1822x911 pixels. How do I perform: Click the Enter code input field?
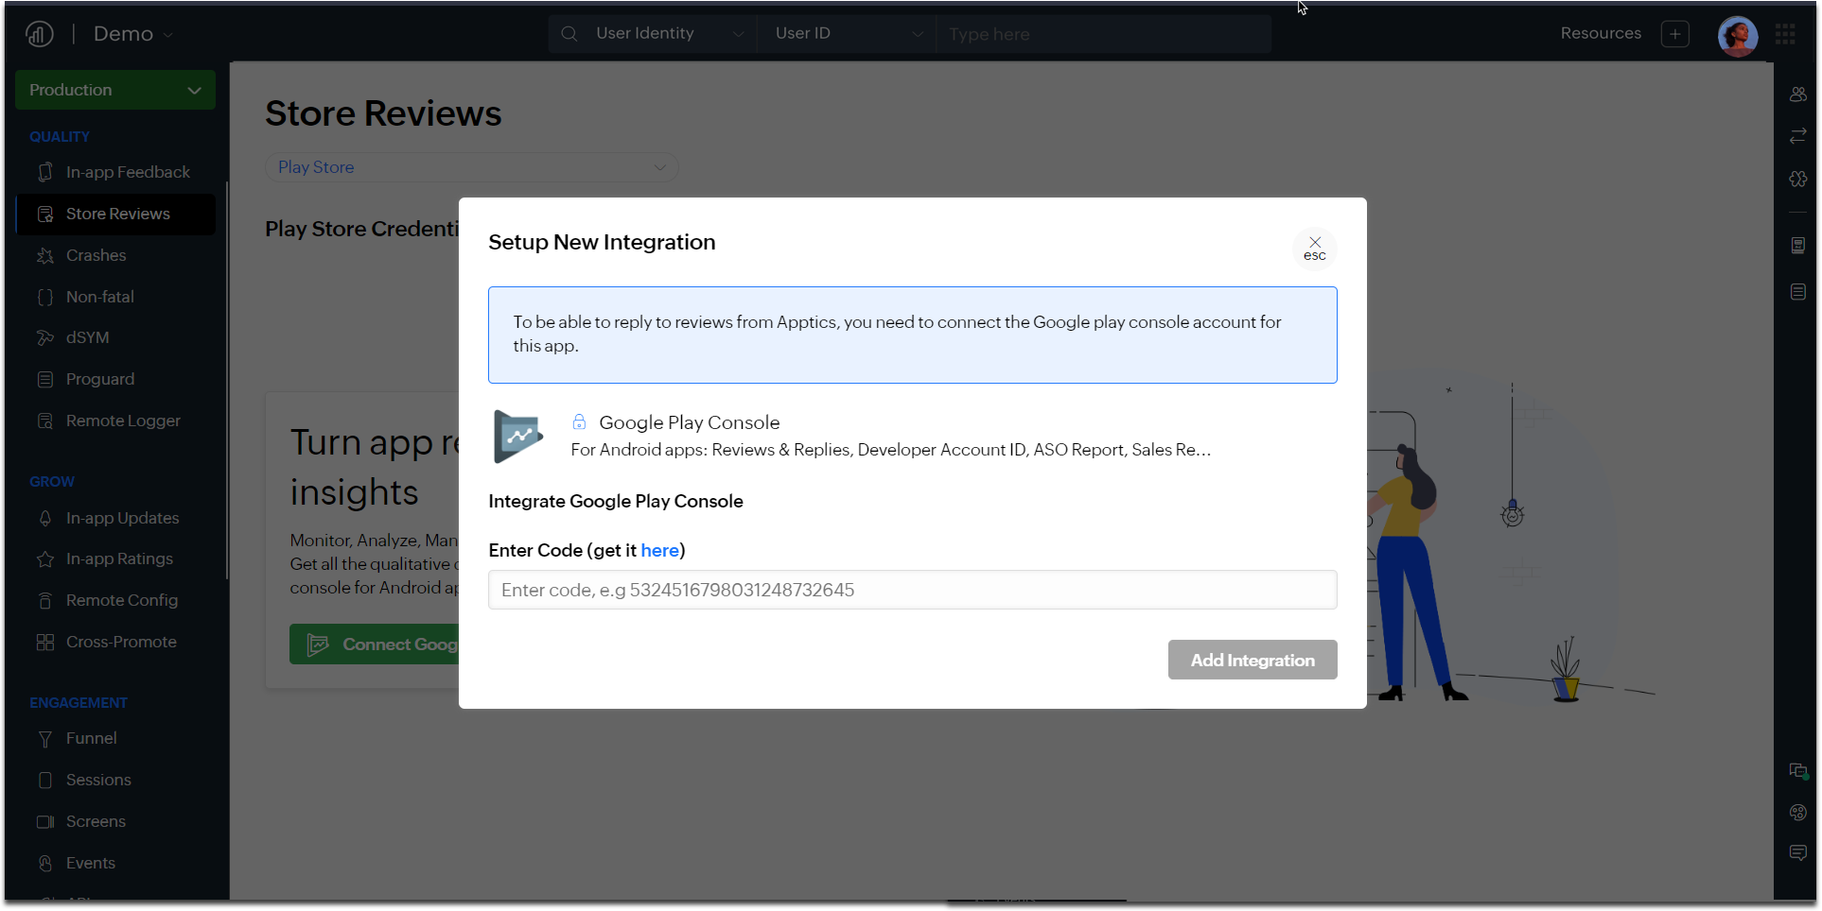tap(912, 590)
